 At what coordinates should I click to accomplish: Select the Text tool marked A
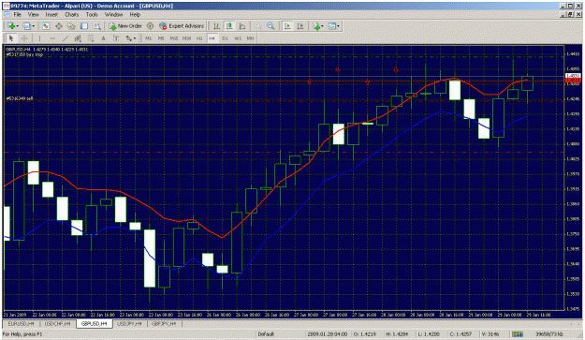(103, 38)
